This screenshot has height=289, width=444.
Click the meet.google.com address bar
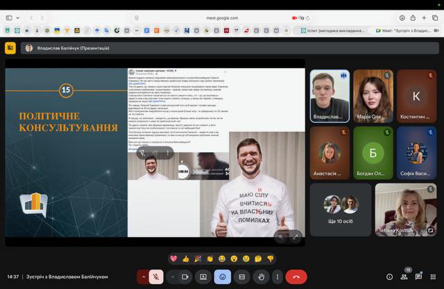(x=222, y=17)
